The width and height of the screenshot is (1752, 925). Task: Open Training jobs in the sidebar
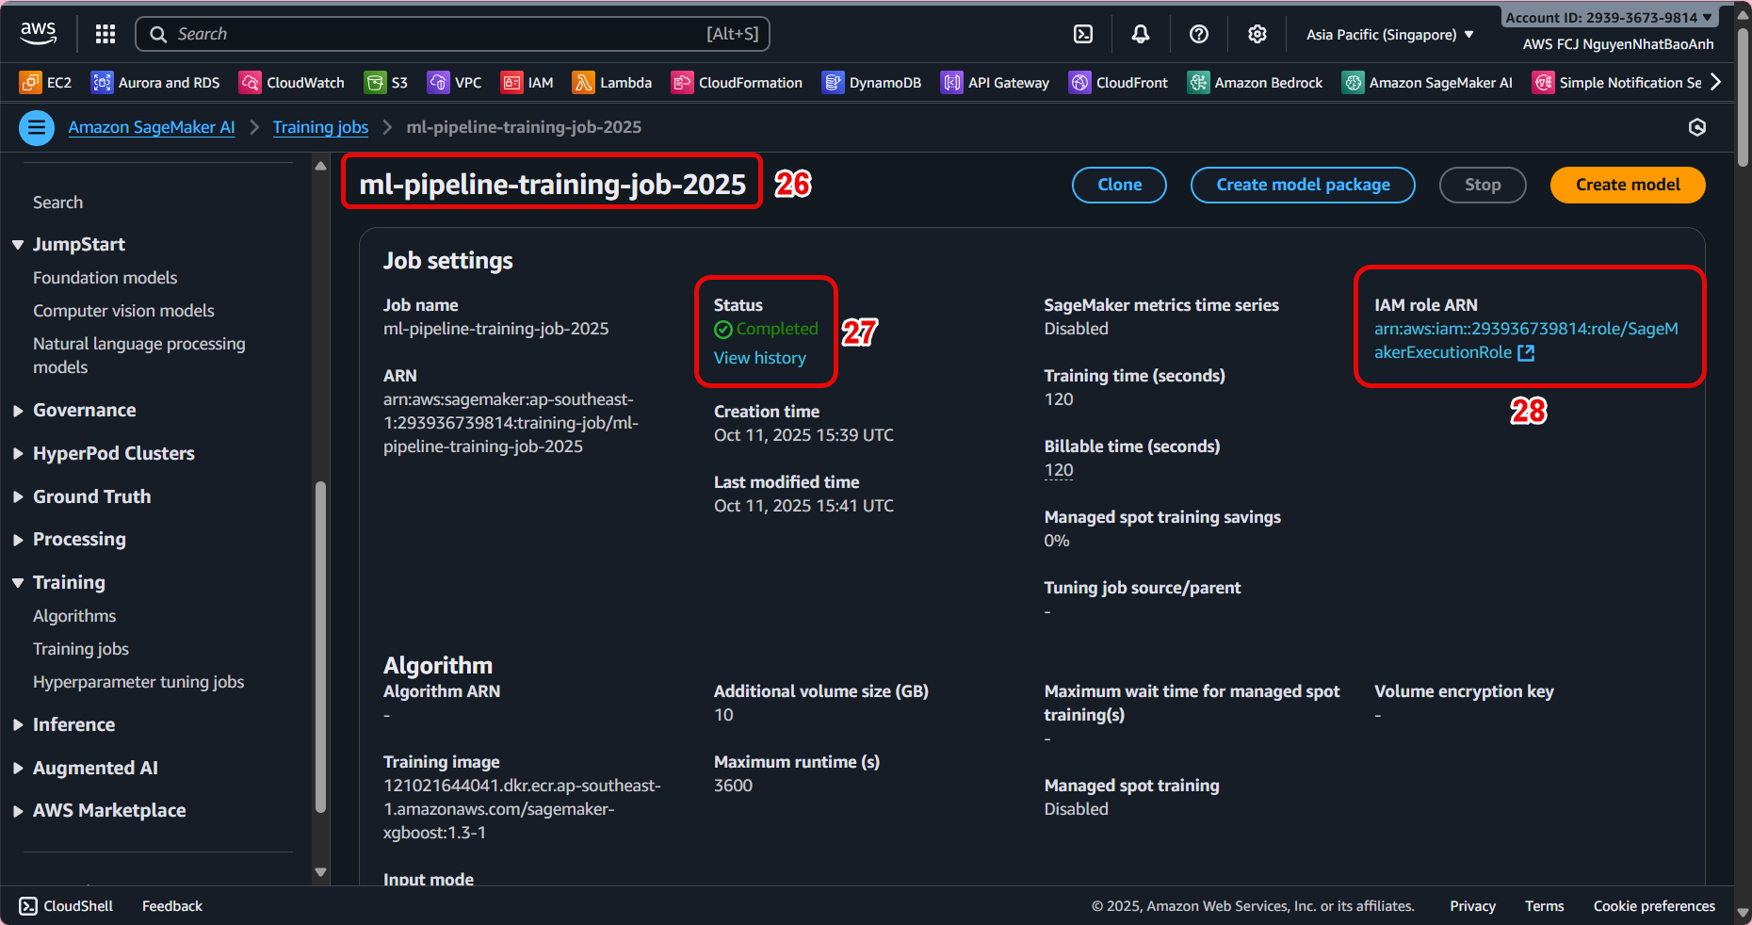click(81, 649)
